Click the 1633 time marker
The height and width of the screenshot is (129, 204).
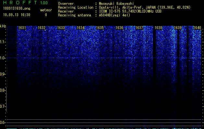(61, 28)
